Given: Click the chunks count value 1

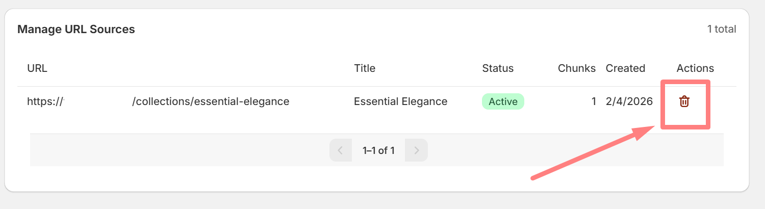Looking at the screenshot, I should click(x=594, y=101).
